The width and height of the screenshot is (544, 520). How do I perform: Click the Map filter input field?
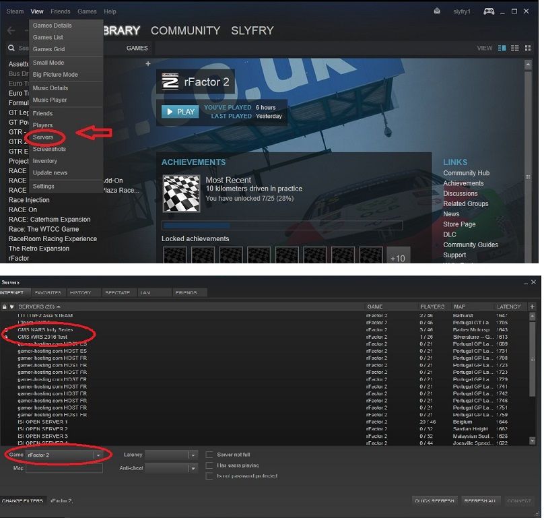tap(64, 468)
